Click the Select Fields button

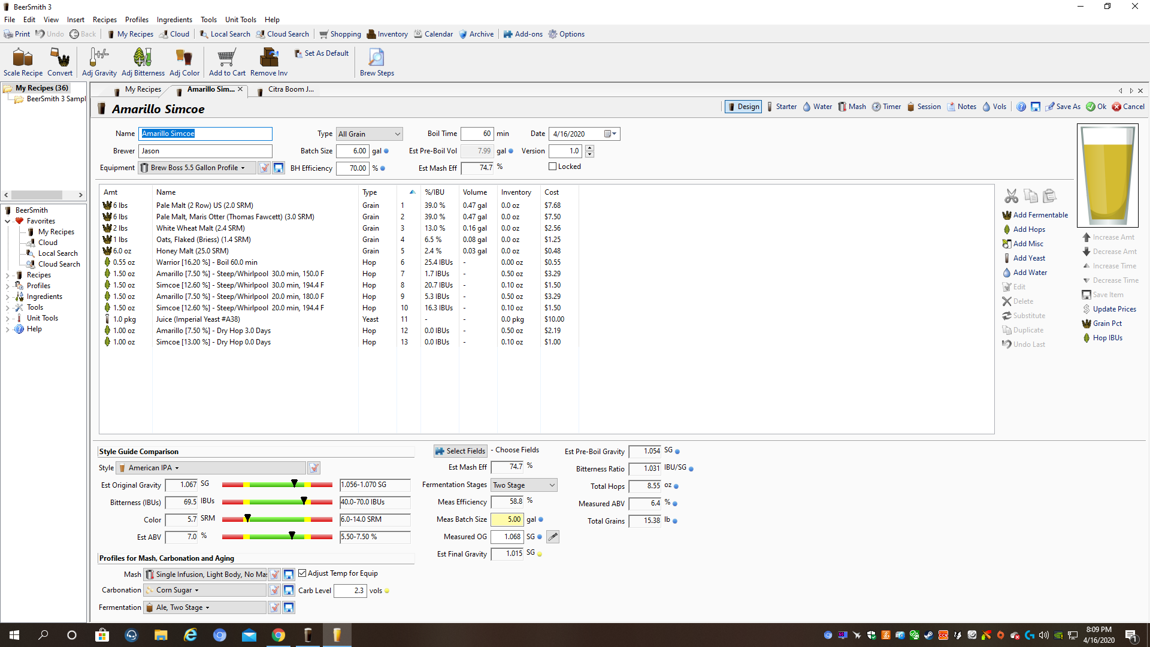[x=460, y=451]
